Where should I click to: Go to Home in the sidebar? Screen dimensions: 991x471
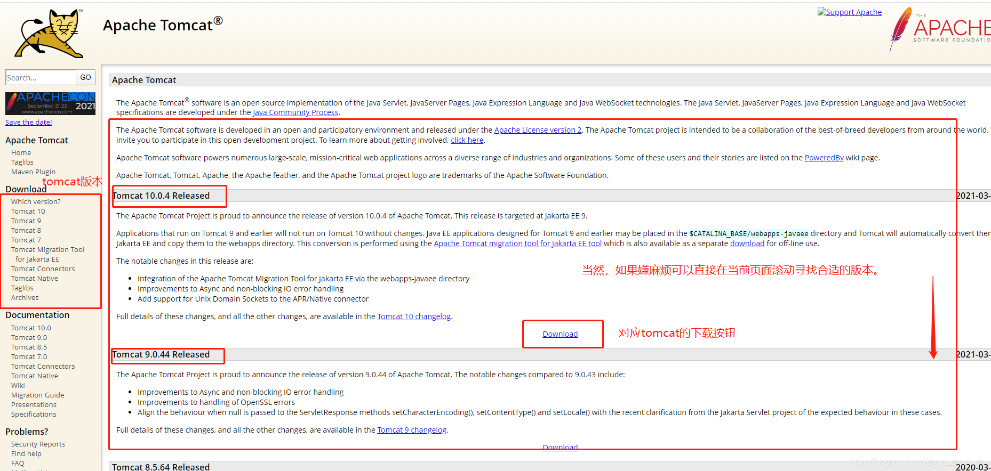21,152
